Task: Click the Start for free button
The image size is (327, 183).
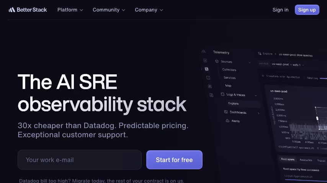Action: [x=174, y=160]
